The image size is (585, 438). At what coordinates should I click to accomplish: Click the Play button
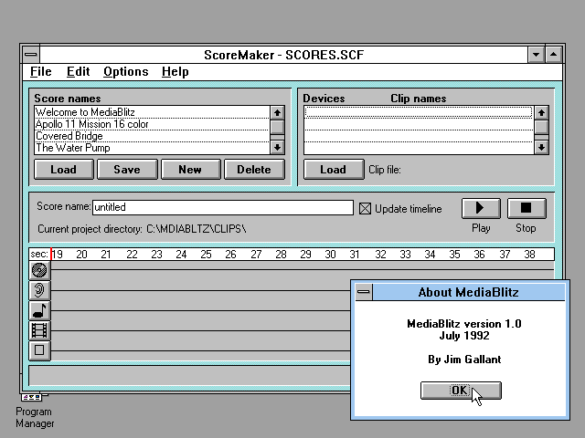point(481,208)
